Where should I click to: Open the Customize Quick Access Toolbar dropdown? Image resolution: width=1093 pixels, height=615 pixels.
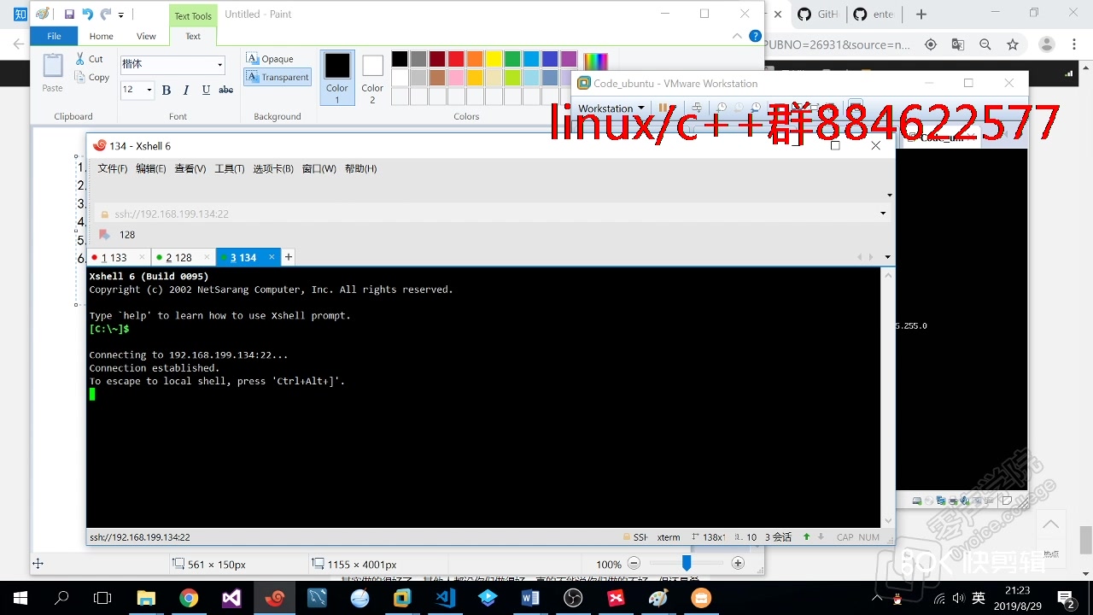[x=121, y=15]
